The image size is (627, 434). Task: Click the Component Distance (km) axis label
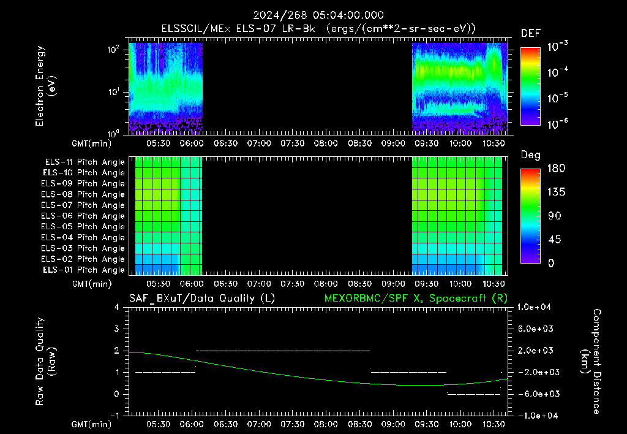coord(591,362)
